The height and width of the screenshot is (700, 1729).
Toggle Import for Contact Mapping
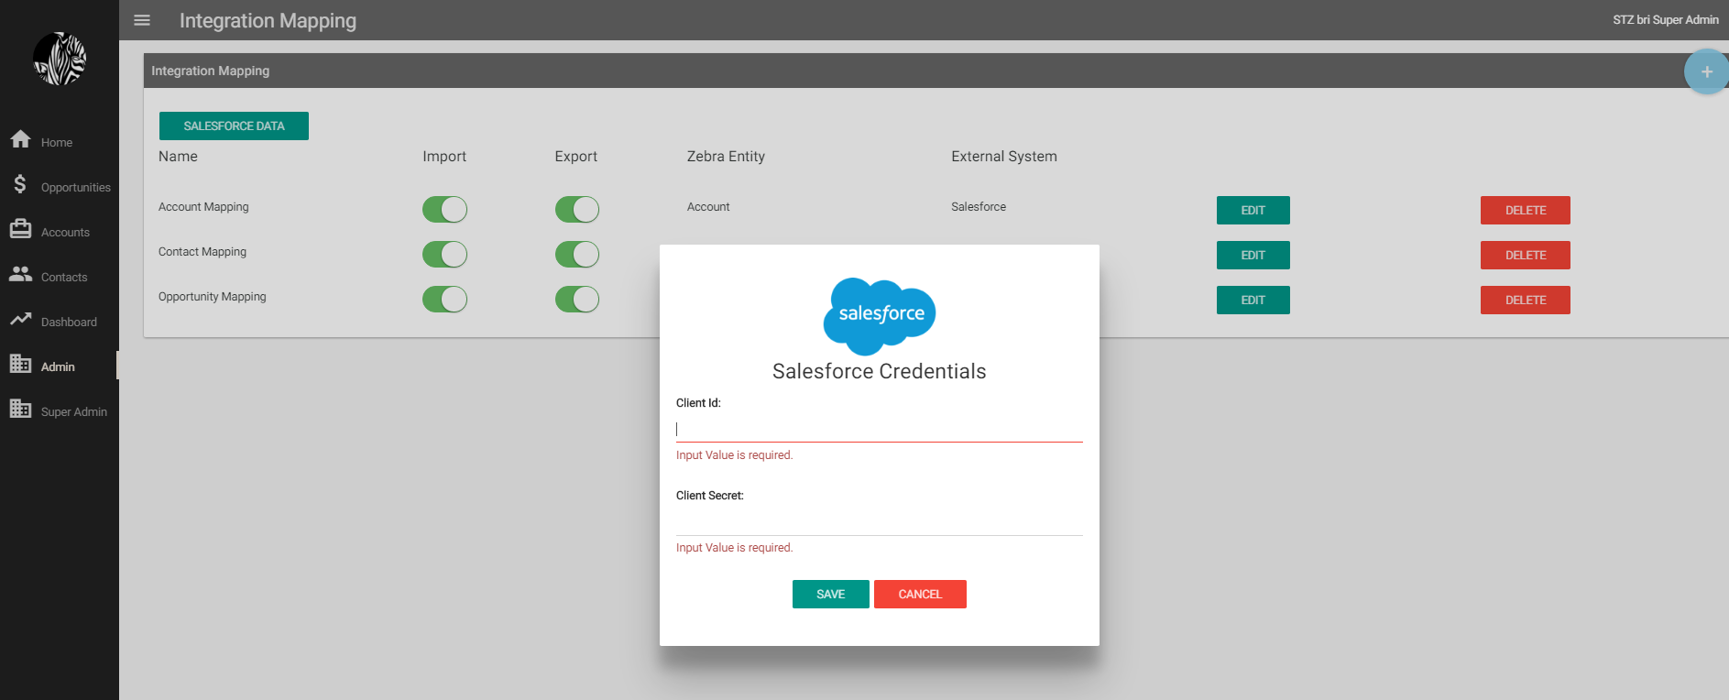tap(444, 255)
